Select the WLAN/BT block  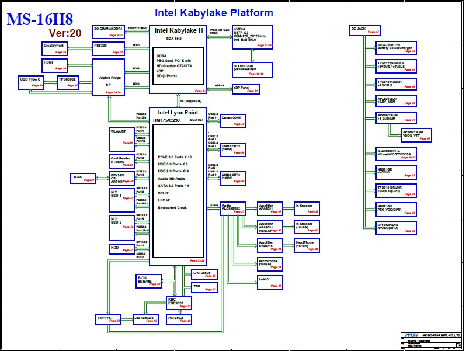(x=121, y=140)
